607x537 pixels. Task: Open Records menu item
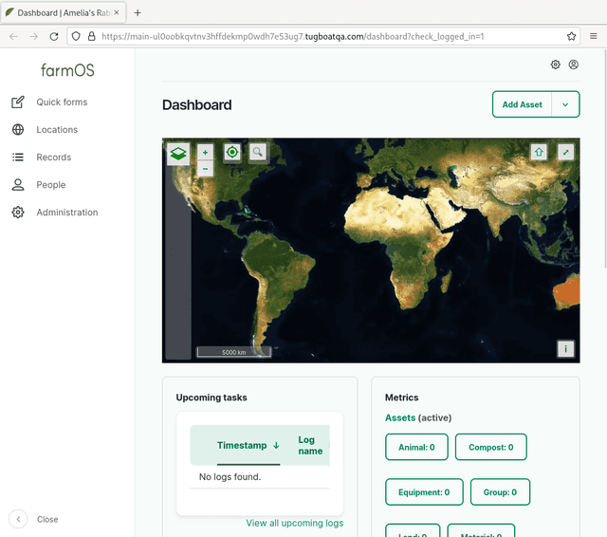[54, 157]
